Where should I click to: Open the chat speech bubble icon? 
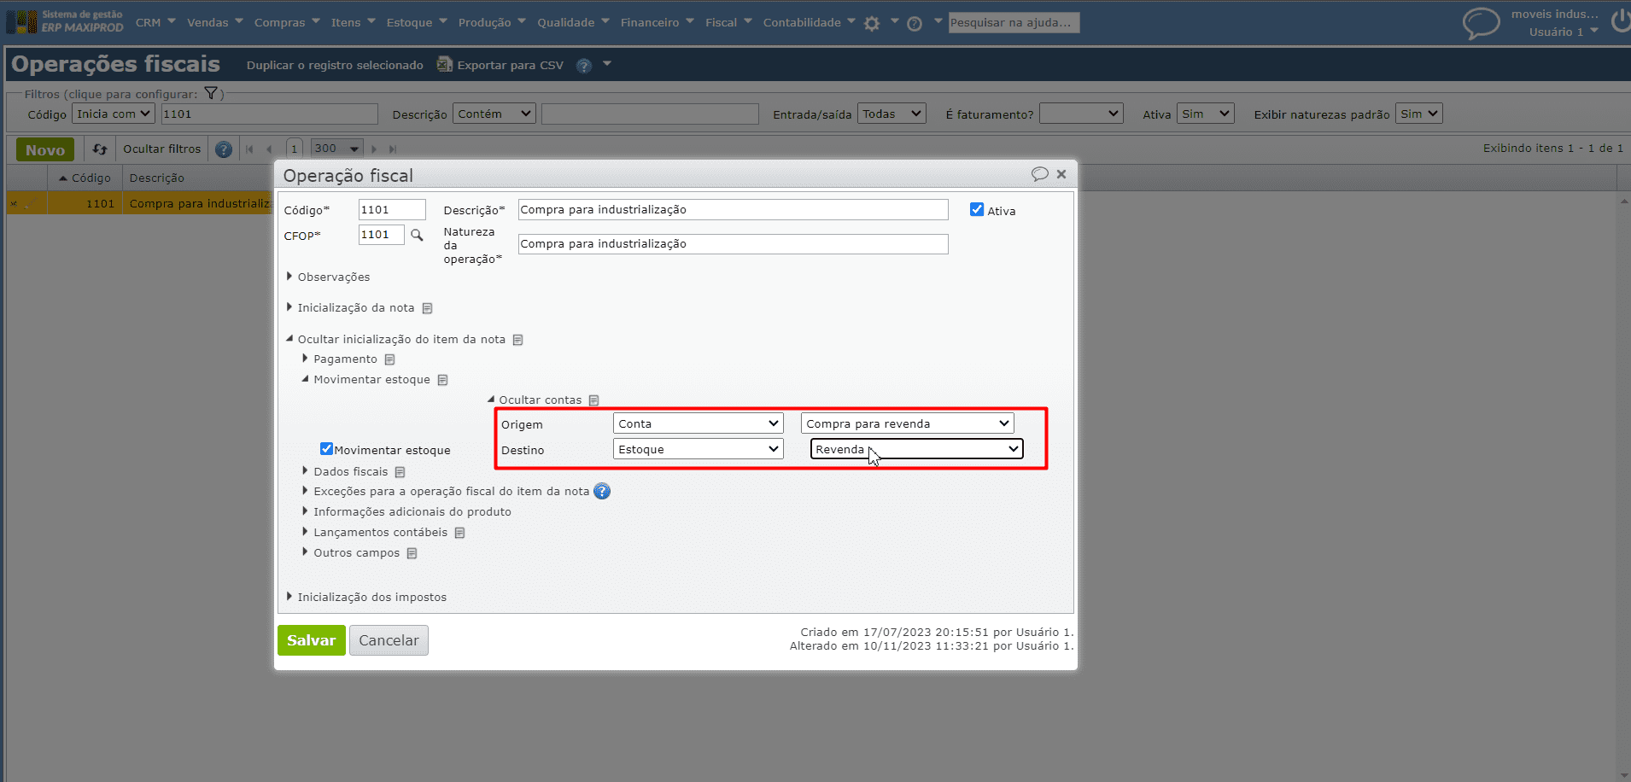(x=1481, y=22)
